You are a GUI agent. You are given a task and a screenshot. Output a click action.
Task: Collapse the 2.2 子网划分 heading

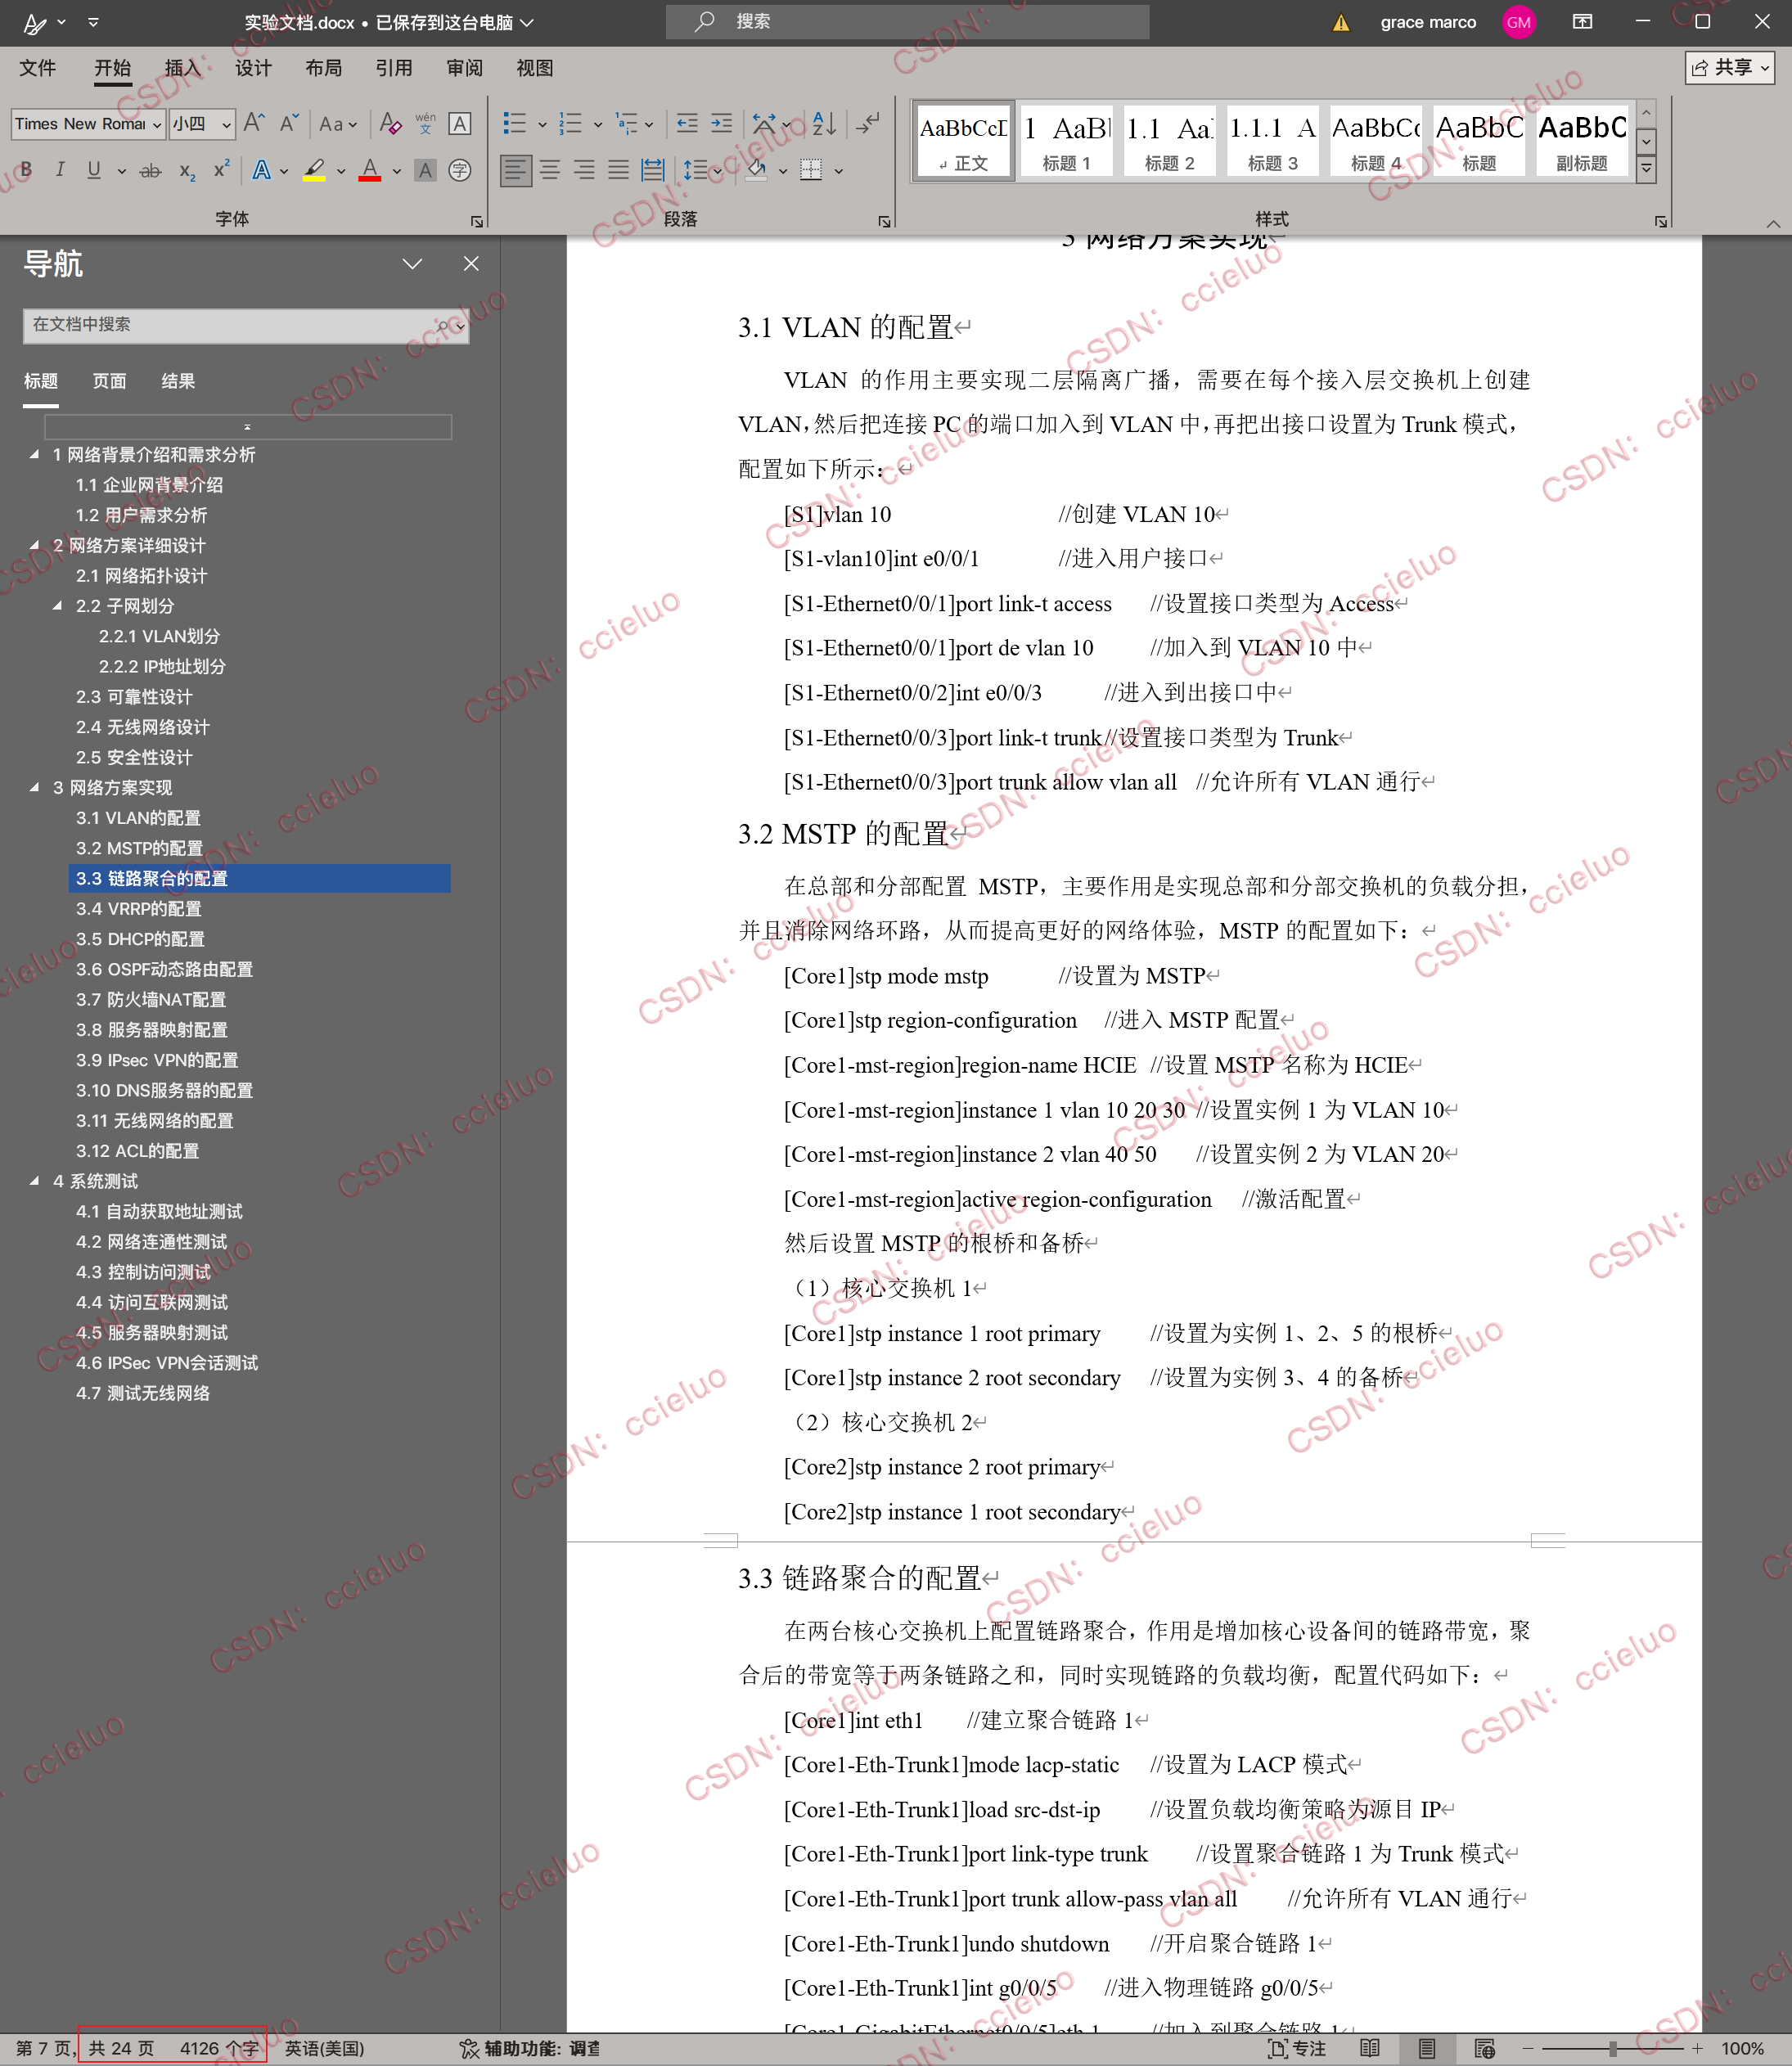pyautogui.click(x=57, y=606)
